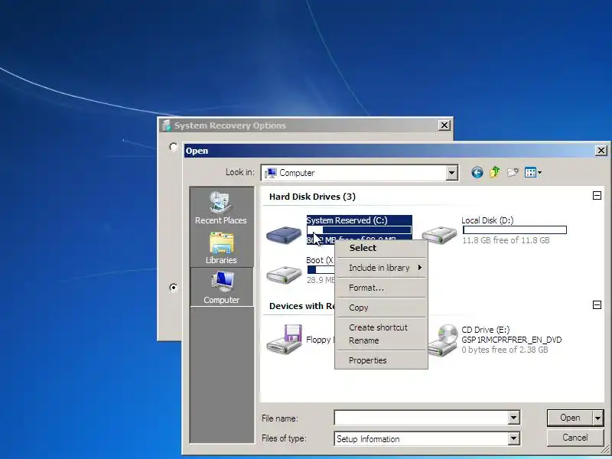The image size is (612, 459).
Task: Open Libraries in sidebar
Action: 221,248
